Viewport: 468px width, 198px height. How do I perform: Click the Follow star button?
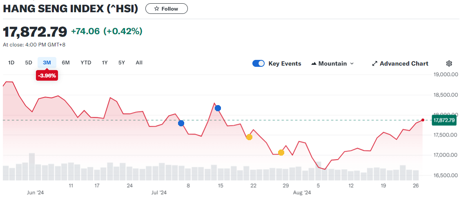167,9
